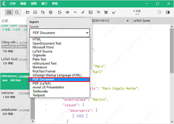Select reveal.JS Presentation format
The image size is (174, 124).
point(59,87)
